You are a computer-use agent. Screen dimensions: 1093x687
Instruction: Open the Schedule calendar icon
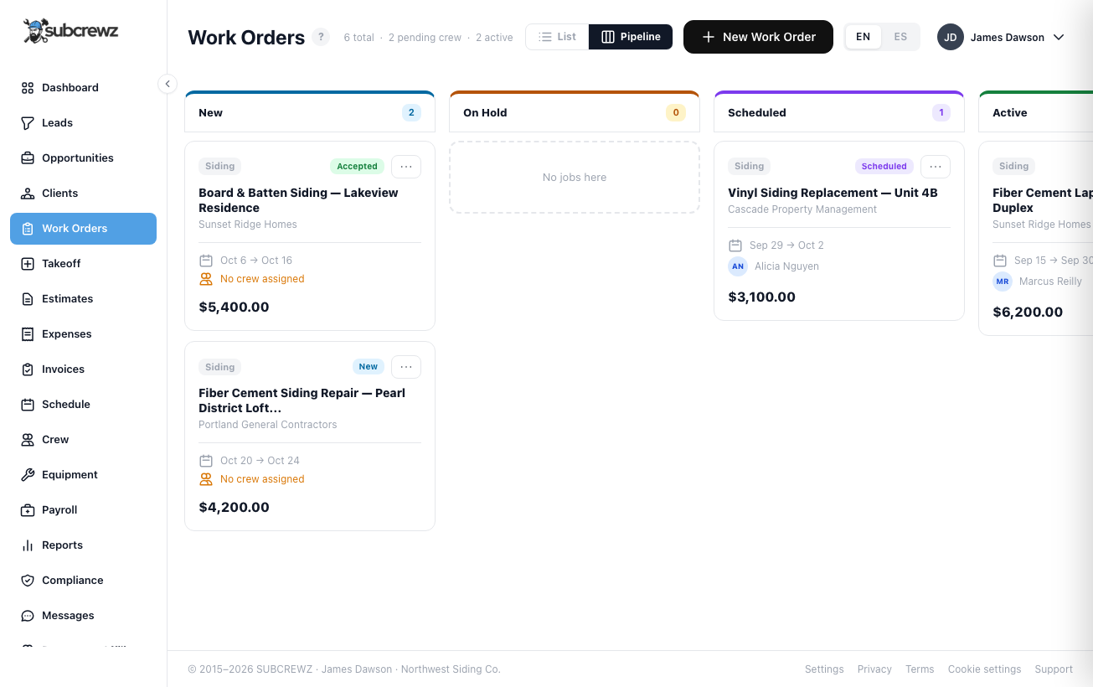point(28,405)
